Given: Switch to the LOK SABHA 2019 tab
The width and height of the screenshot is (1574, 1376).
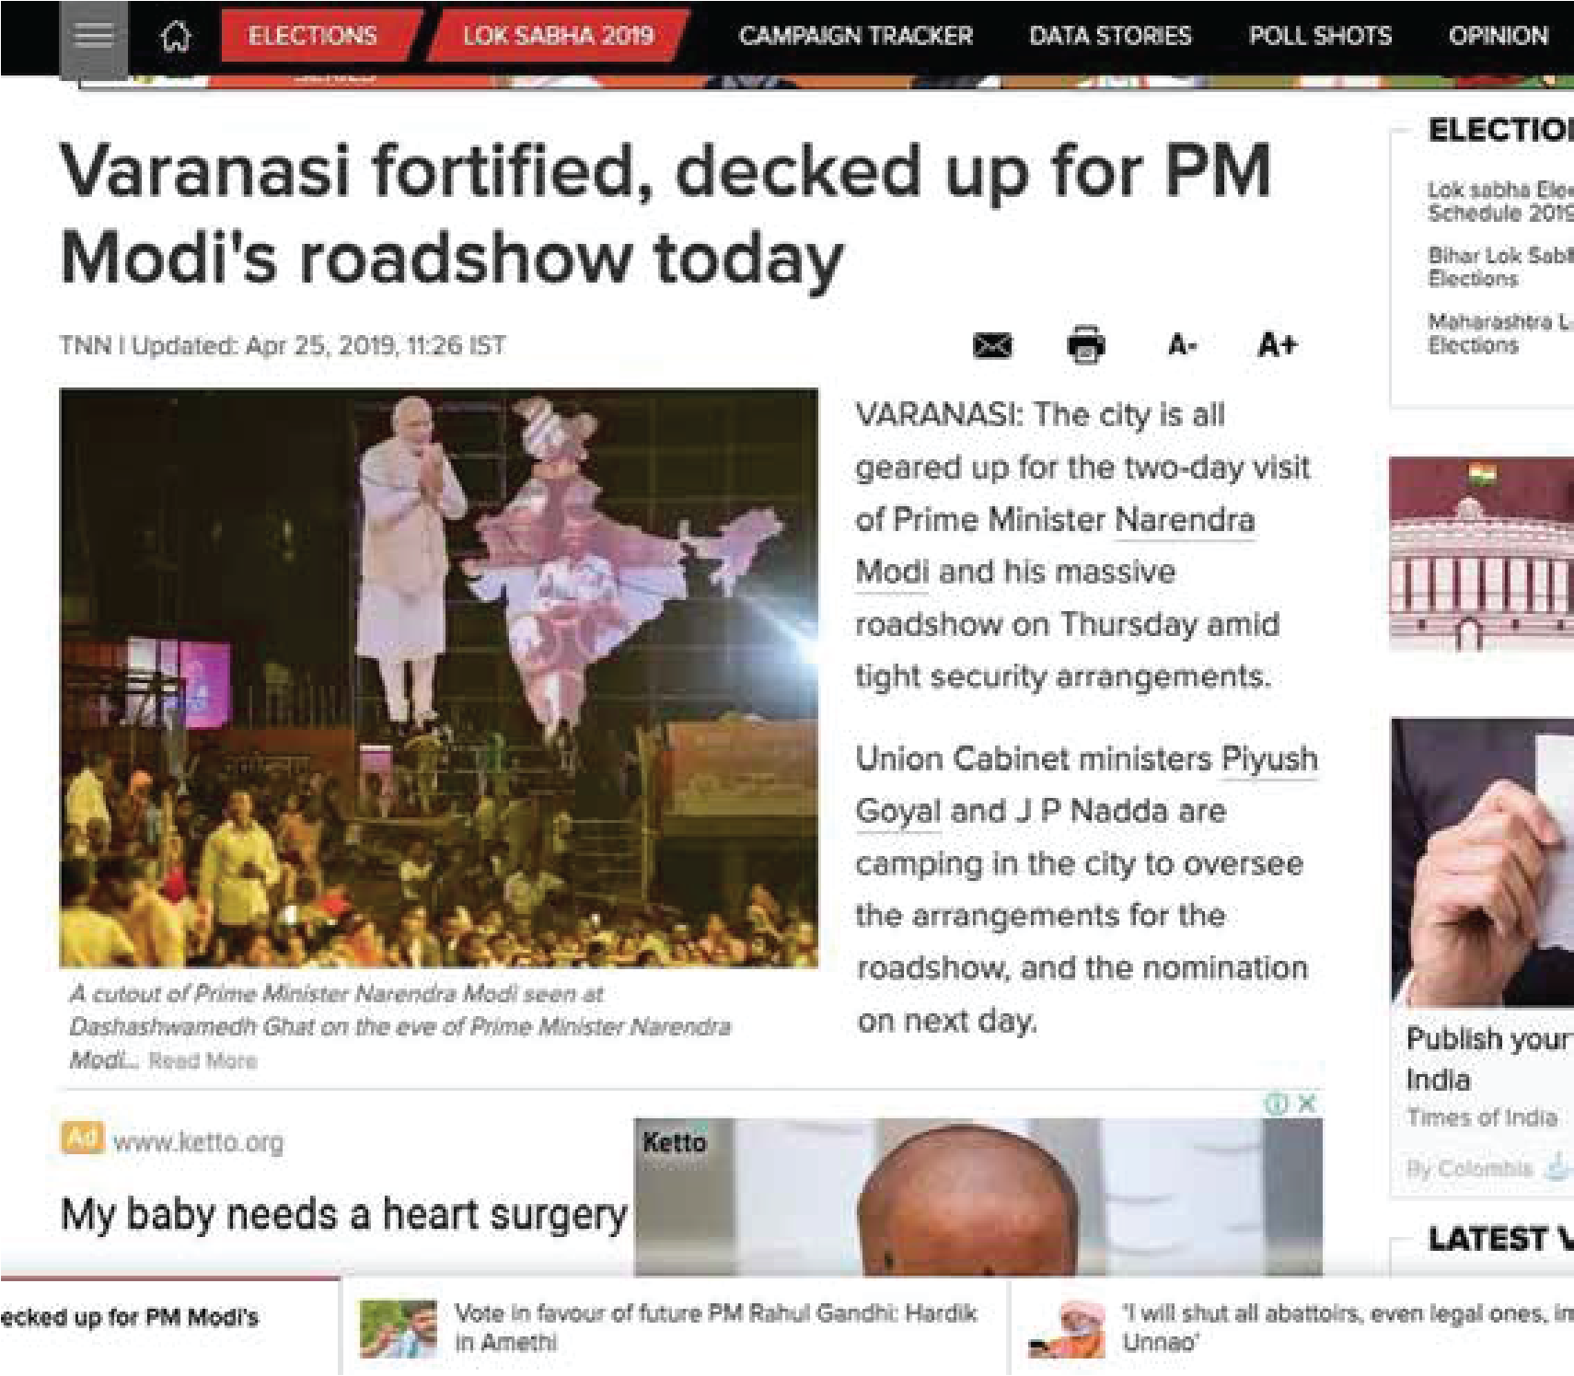Looking at the screenshot, I should pos(558,36).
